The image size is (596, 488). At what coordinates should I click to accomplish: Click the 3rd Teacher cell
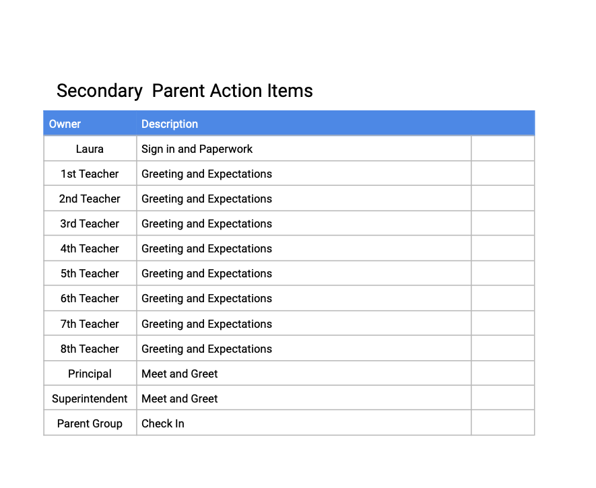coord(90,223)
